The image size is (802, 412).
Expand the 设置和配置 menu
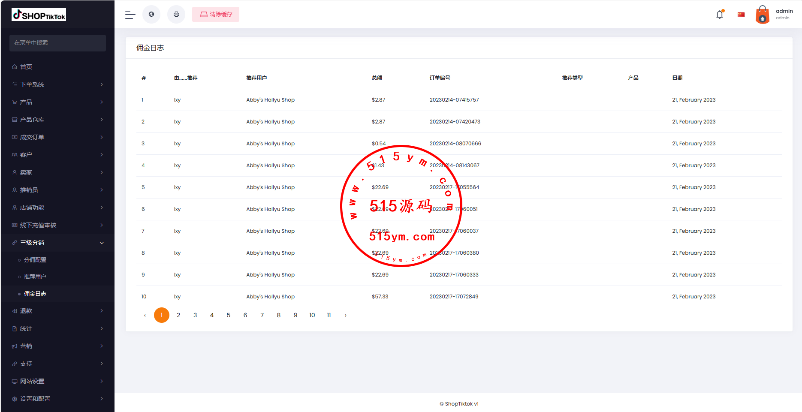tap(57, 399)
